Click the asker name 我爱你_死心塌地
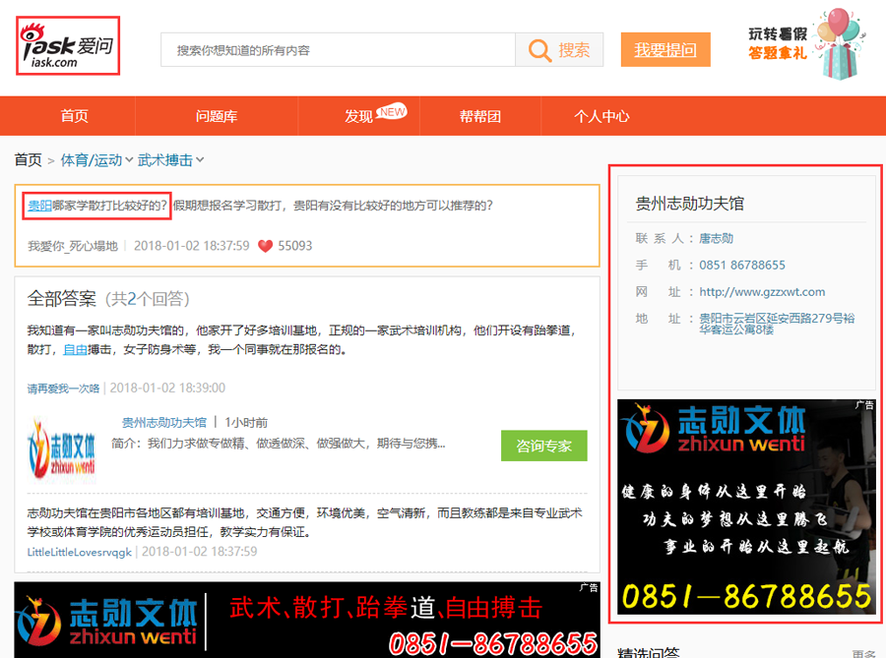This screenshot has width=886, height=658. click(73, 246)
